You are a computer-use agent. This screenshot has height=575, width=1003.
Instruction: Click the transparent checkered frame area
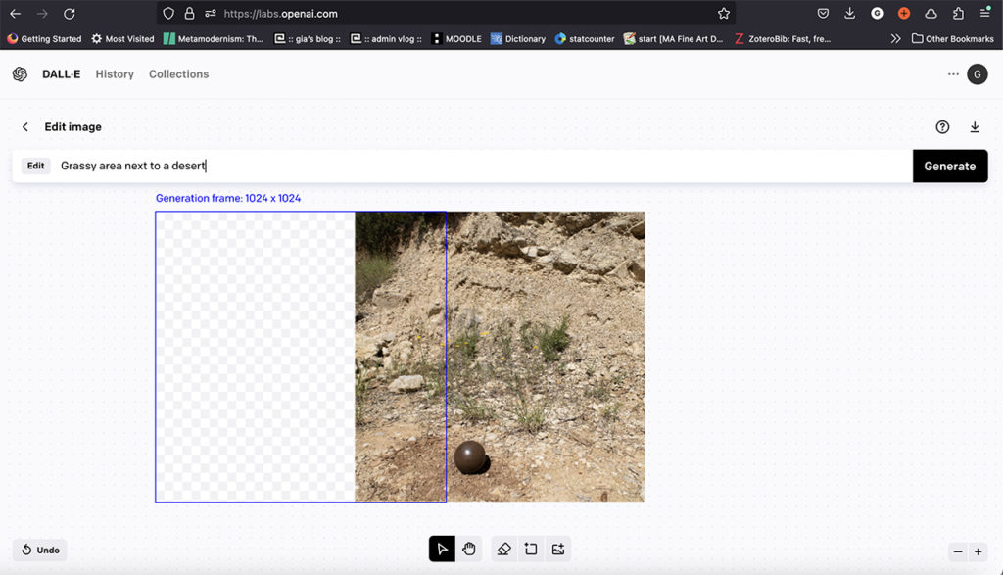(x=256, y=357)
